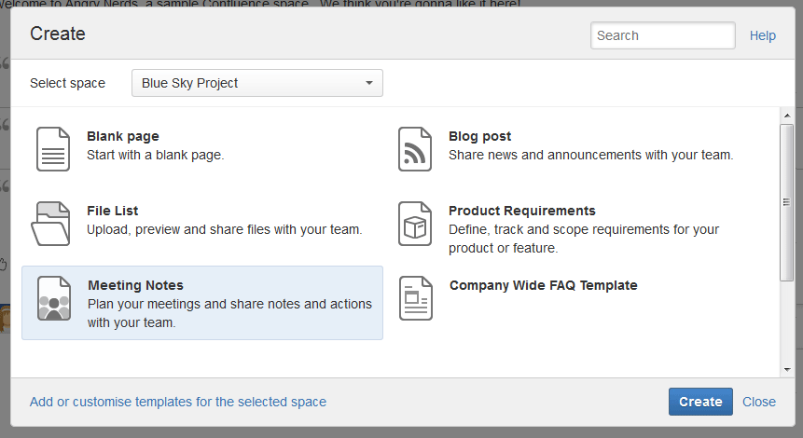Open the Help link
This screenshot has height=438, width=803.
tap(763, 35)
